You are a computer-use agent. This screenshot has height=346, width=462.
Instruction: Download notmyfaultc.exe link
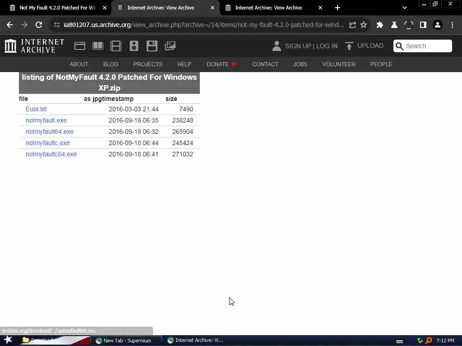[x=48, y=143]
